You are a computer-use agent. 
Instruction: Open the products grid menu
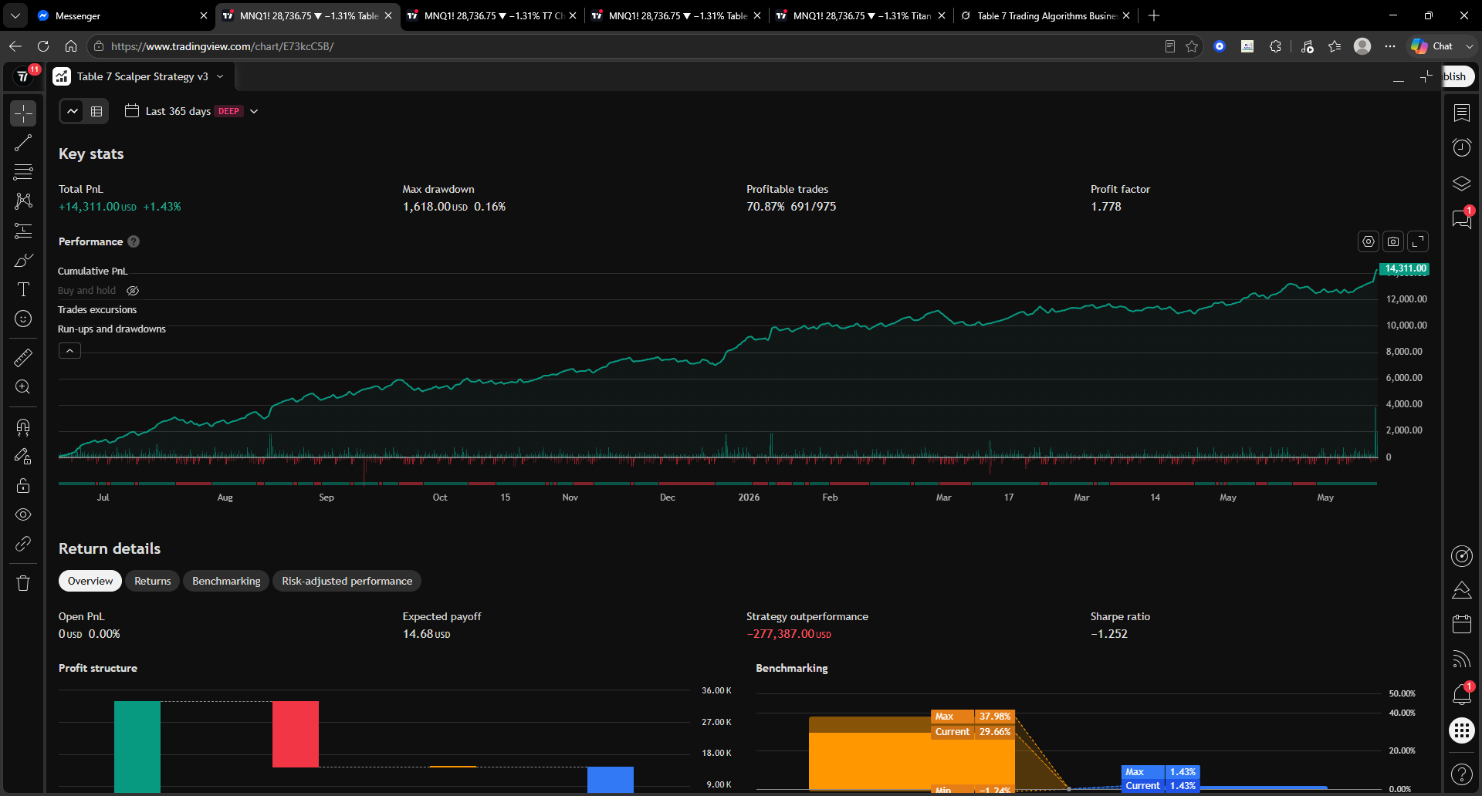pos(1462,730)
